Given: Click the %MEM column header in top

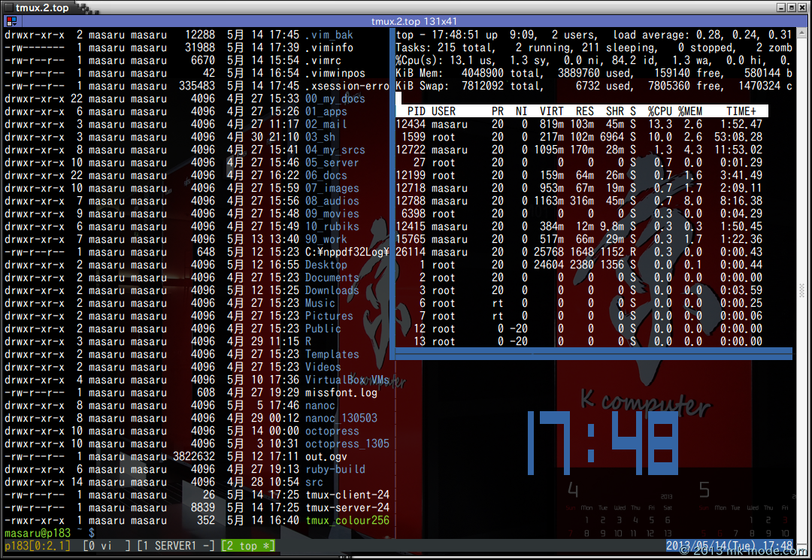Looking at the screenshot, I should pyautogui.click(x=690, y=111).
